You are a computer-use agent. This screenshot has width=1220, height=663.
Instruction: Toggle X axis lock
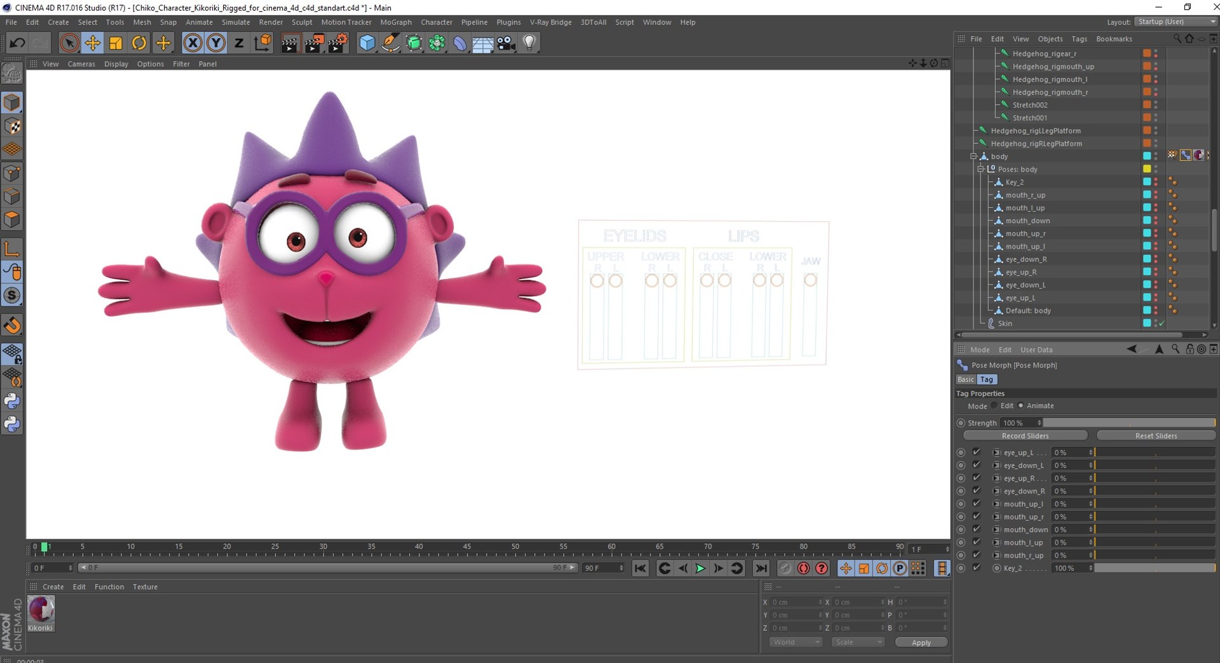(x=193, y=43)
